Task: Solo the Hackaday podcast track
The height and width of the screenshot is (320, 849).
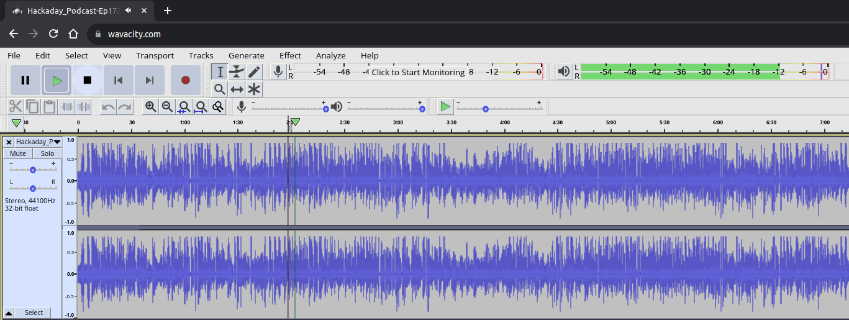Action: pos(47,153)
